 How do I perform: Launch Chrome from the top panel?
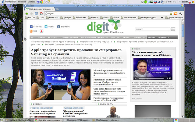click(42, 2)
